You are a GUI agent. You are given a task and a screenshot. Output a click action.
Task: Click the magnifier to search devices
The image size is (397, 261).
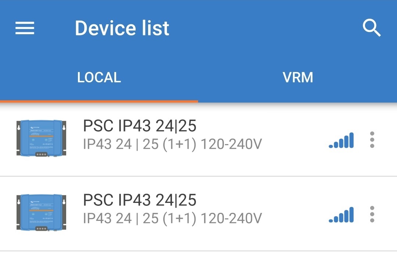pos(372,28)
